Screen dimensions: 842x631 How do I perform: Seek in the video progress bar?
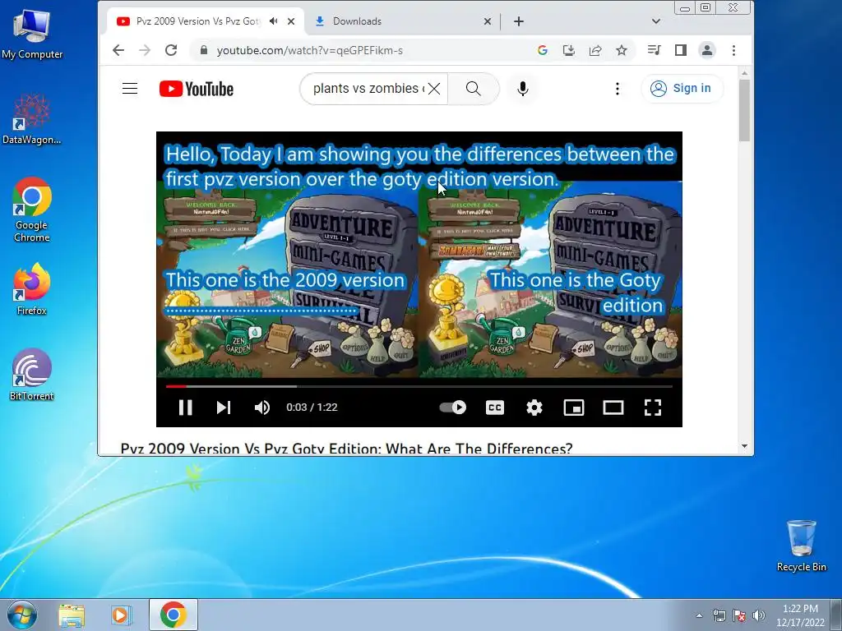click(x=419, y=386)
